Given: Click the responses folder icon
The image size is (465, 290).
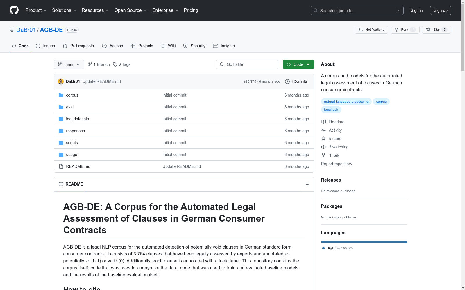Looking at the screenshot, I should [61, 131].
